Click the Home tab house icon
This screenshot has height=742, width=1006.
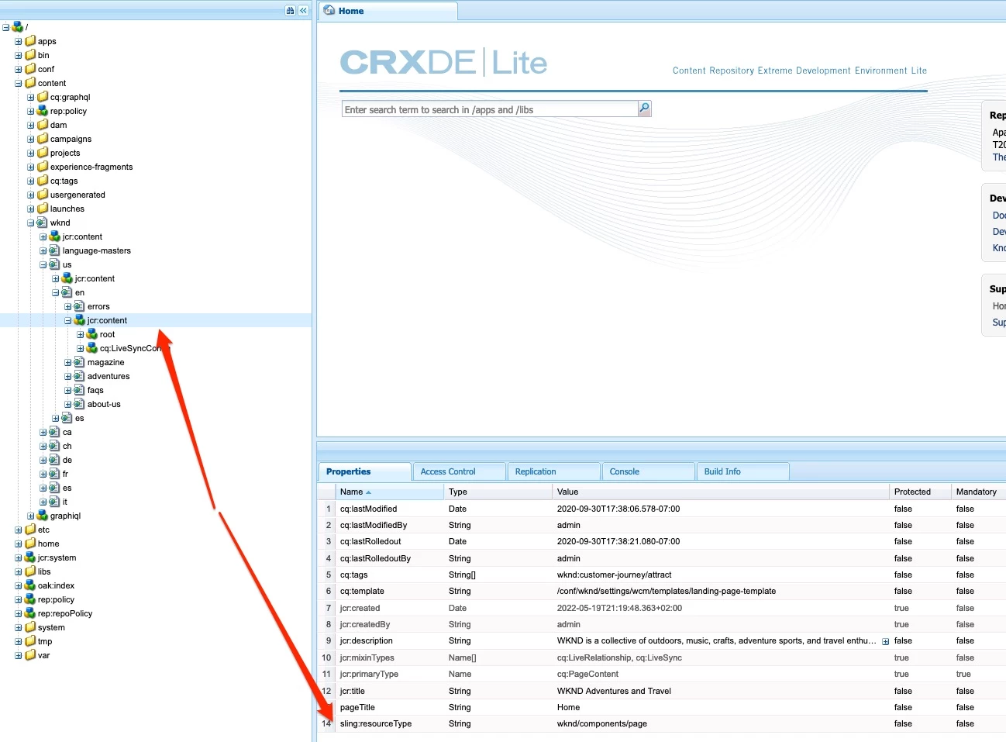pyautogui.click(x=329, y=10)
